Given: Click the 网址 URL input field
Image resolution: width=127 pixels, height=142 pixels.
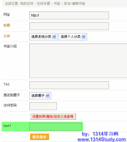Looking at the screenshot, I should tap(69, 15).
